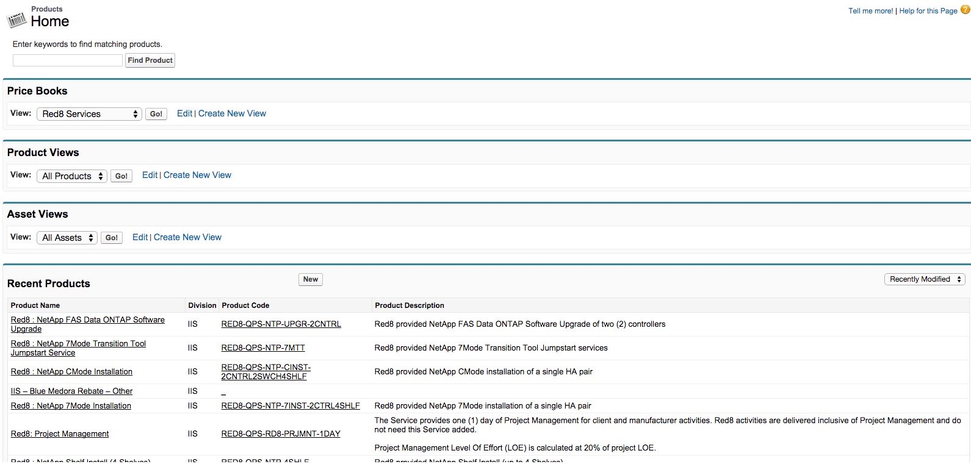Open Red8 : NetApp 7Mode Transition Tool Jumpstart Service

pos(78,348)
